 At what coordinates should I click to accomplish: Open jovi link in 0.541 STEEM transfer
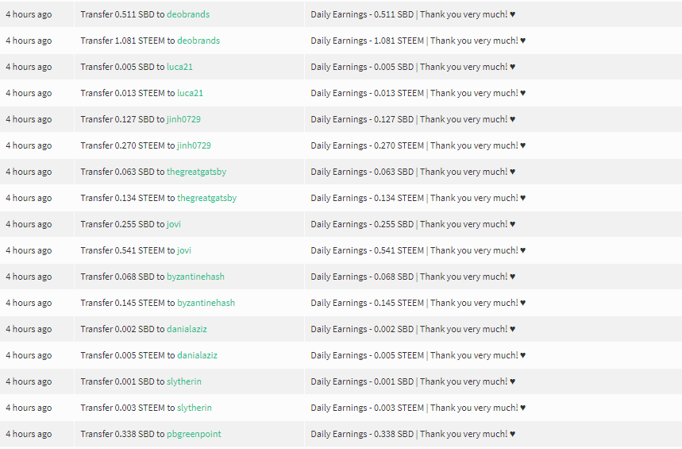[184, 250]
